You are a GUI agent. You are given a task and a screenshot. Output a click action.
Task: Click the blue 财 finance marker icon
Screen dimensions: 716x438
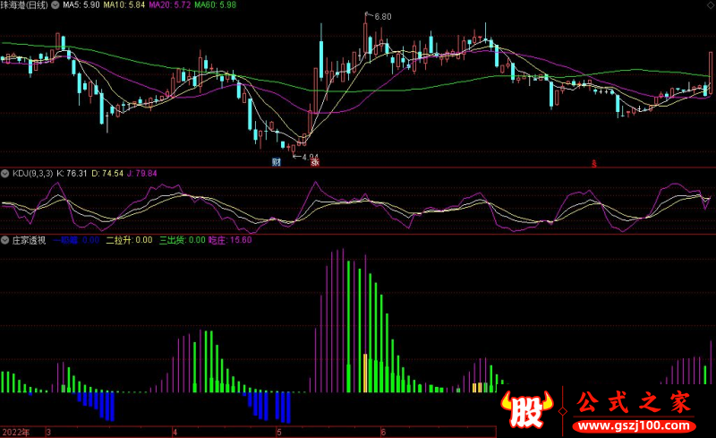276,162
